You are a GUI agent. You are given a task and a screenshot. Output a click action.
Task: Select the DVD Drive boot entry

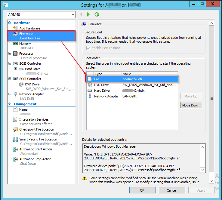coord(102,85)
